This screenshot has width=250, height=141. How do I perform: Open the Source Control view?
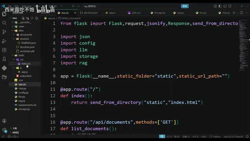pos(4,32)
